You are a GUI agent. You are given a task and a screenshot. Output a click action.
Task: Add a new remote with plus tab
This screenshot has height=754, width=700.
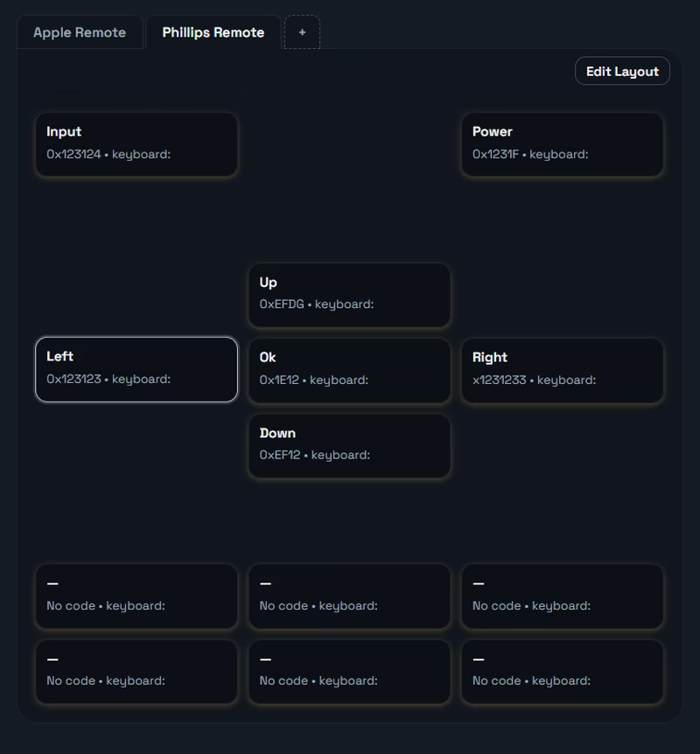tap(302, 32)
